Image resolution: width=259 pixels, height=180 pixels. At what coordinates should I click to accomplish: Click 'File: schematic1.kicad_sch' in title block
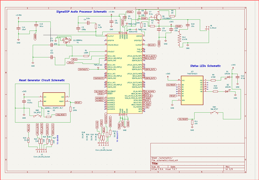pos(165,160)
